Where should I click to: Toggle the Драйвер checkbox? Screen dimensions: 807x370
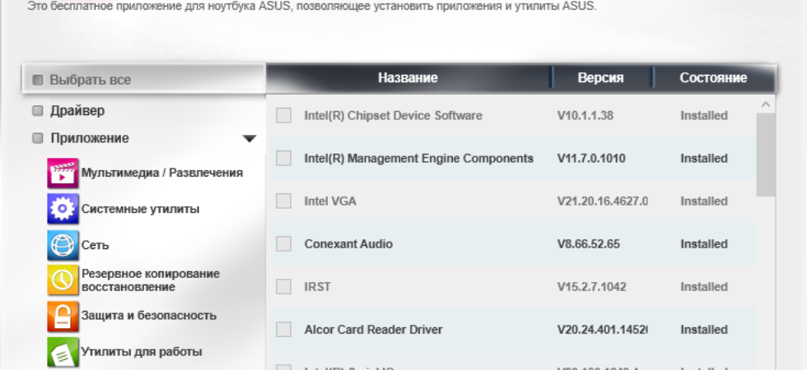click(x=38, y=110)
